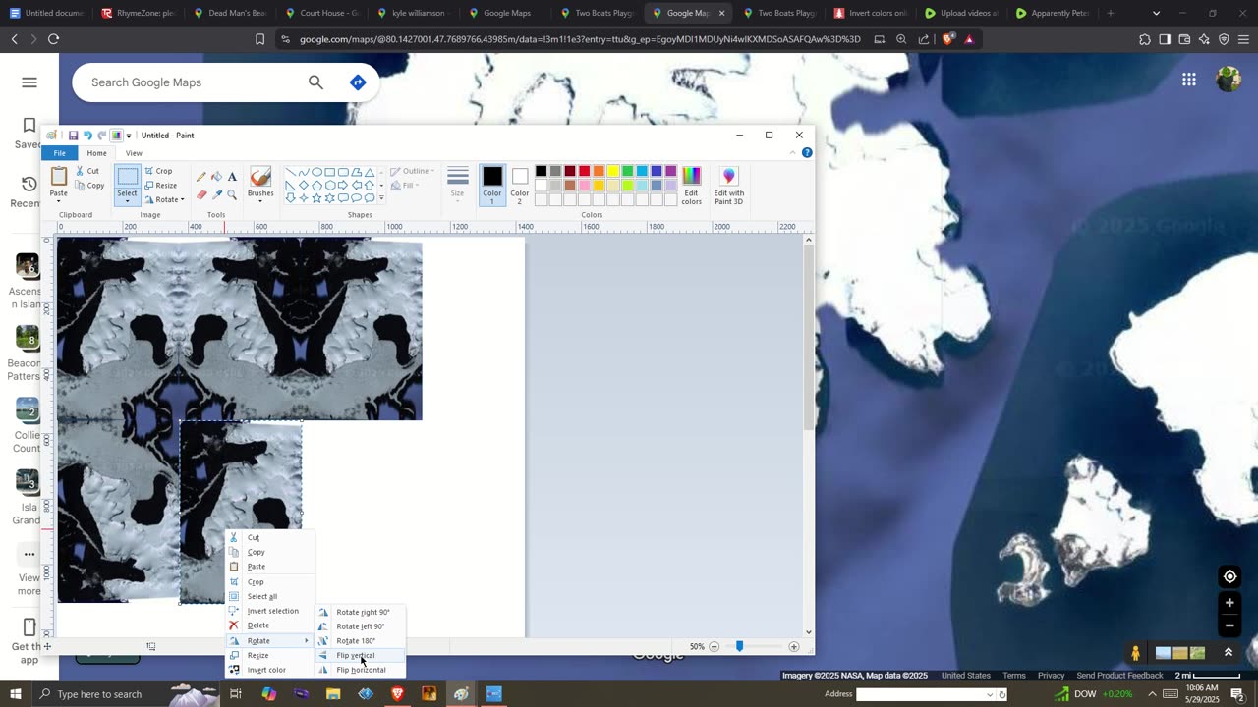Screen dimensions: 1258x707
Task: Undo the last action in Paint
Action: [x=87, y=136]
